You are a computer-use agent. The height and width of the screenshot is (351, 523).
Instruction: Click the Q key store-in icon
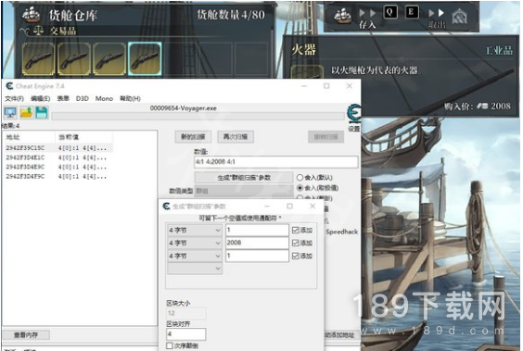pos(389,12)
